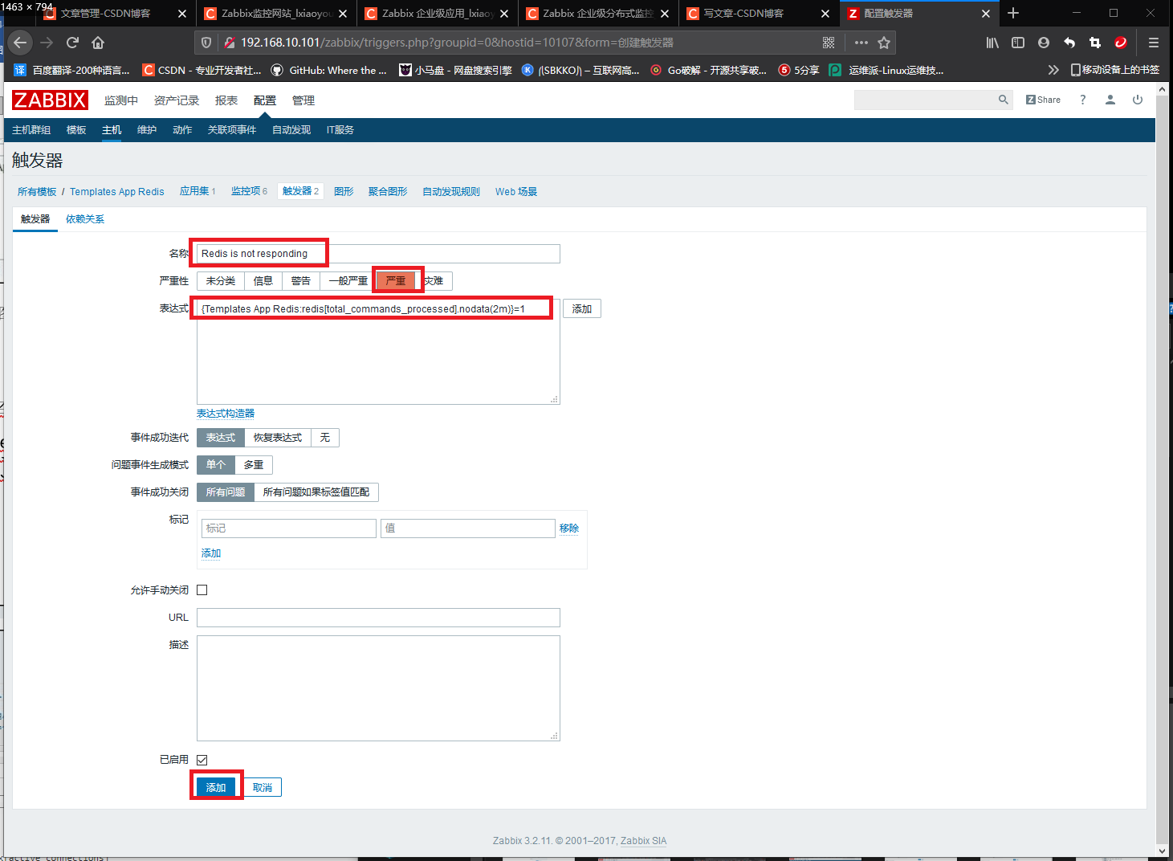Open the Templates App Redis breadcrumb link

[117, 192]
